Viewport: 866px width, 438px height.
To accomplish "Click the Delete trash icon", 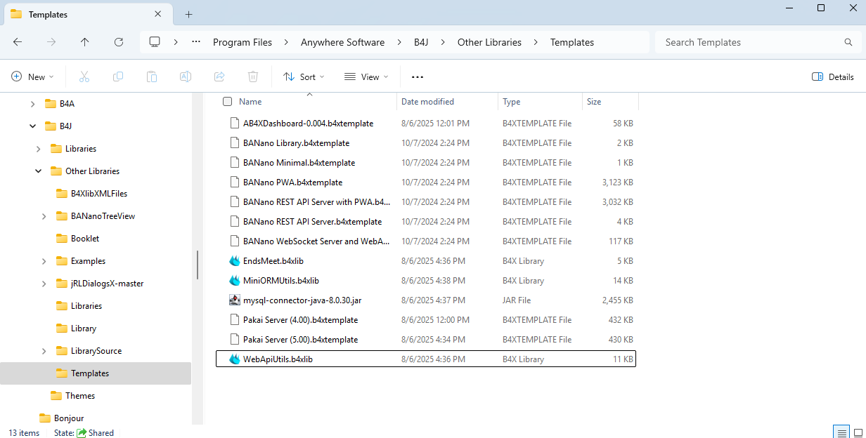I will 253,77.
